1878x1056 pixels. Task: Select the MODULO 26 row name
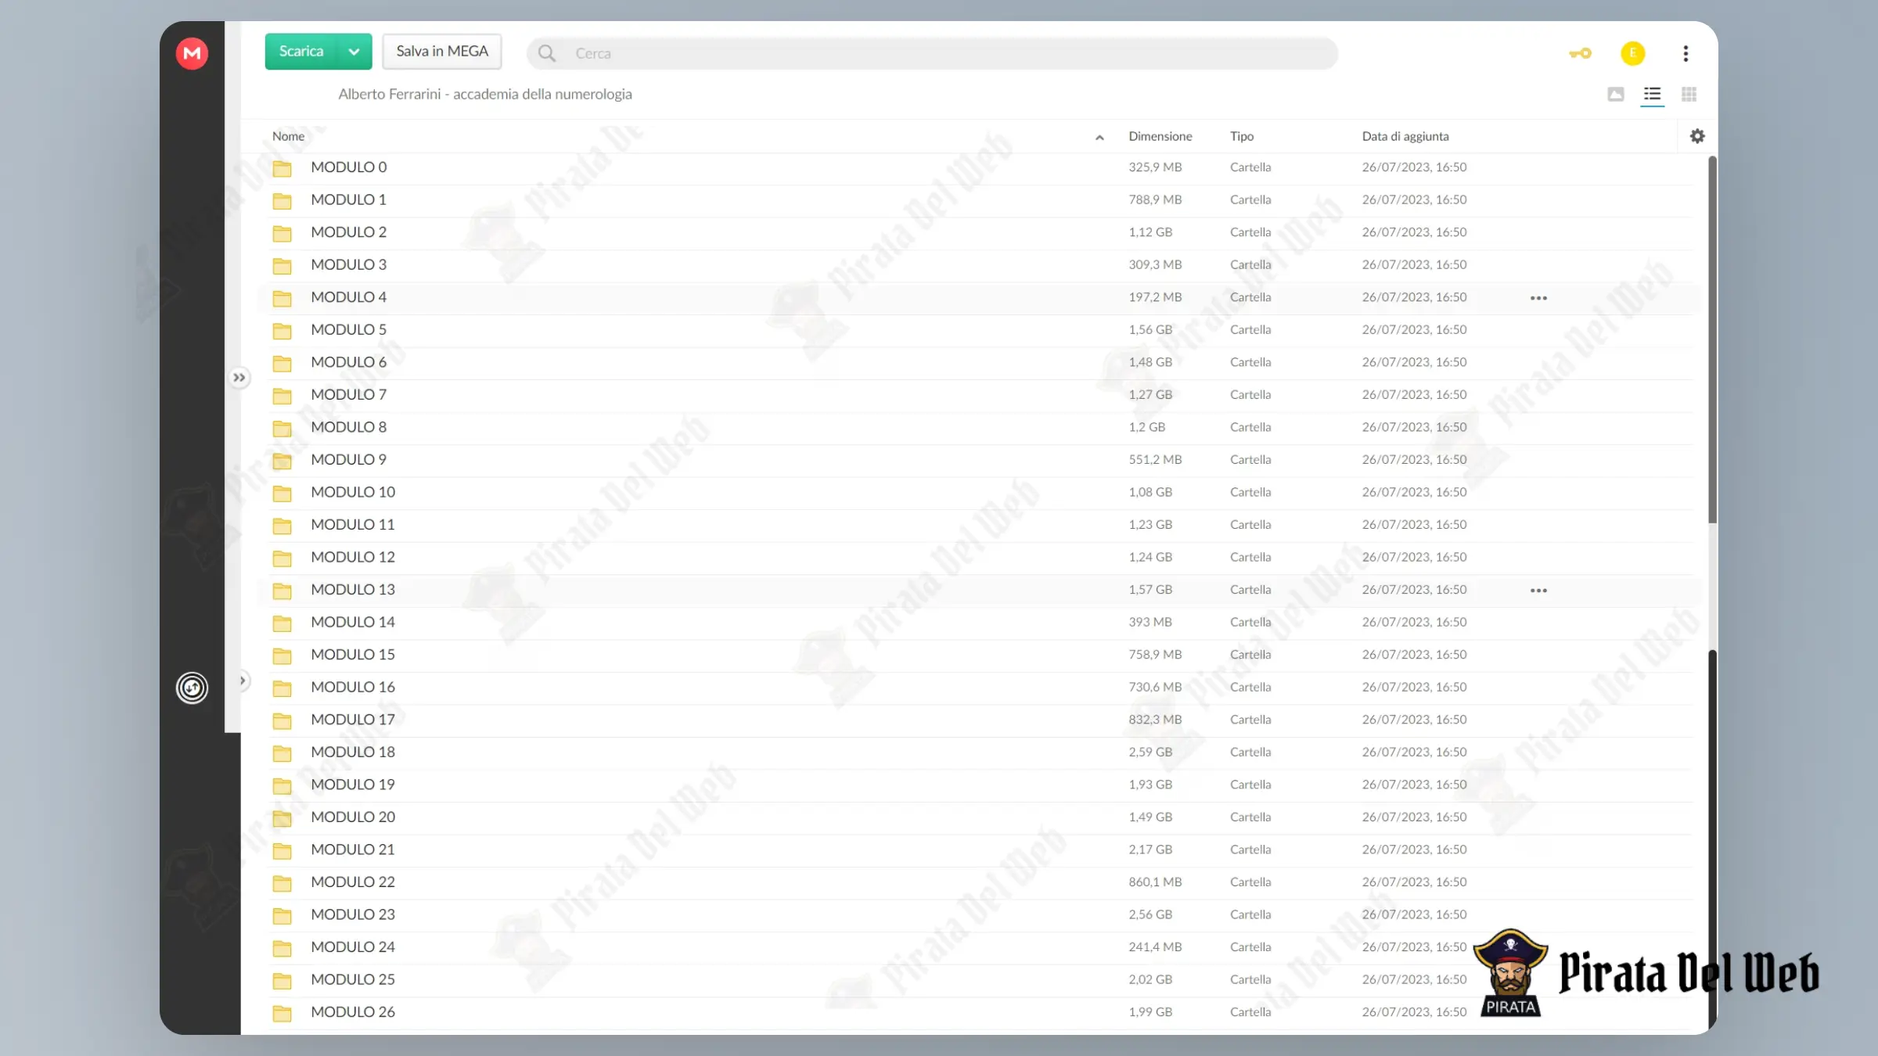pyautogui.click(x=353, y=1011)
